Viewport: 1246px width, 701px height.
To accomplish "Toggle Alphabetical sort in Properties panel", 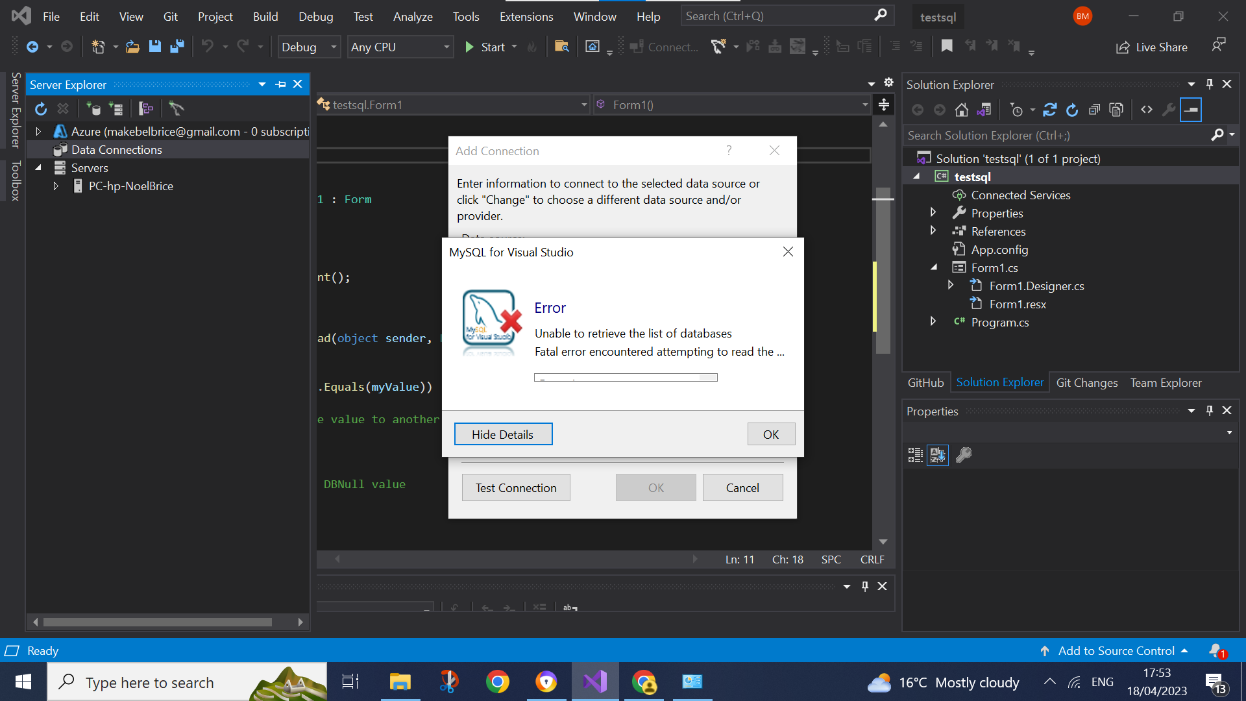I will click(x=938, y=455).
